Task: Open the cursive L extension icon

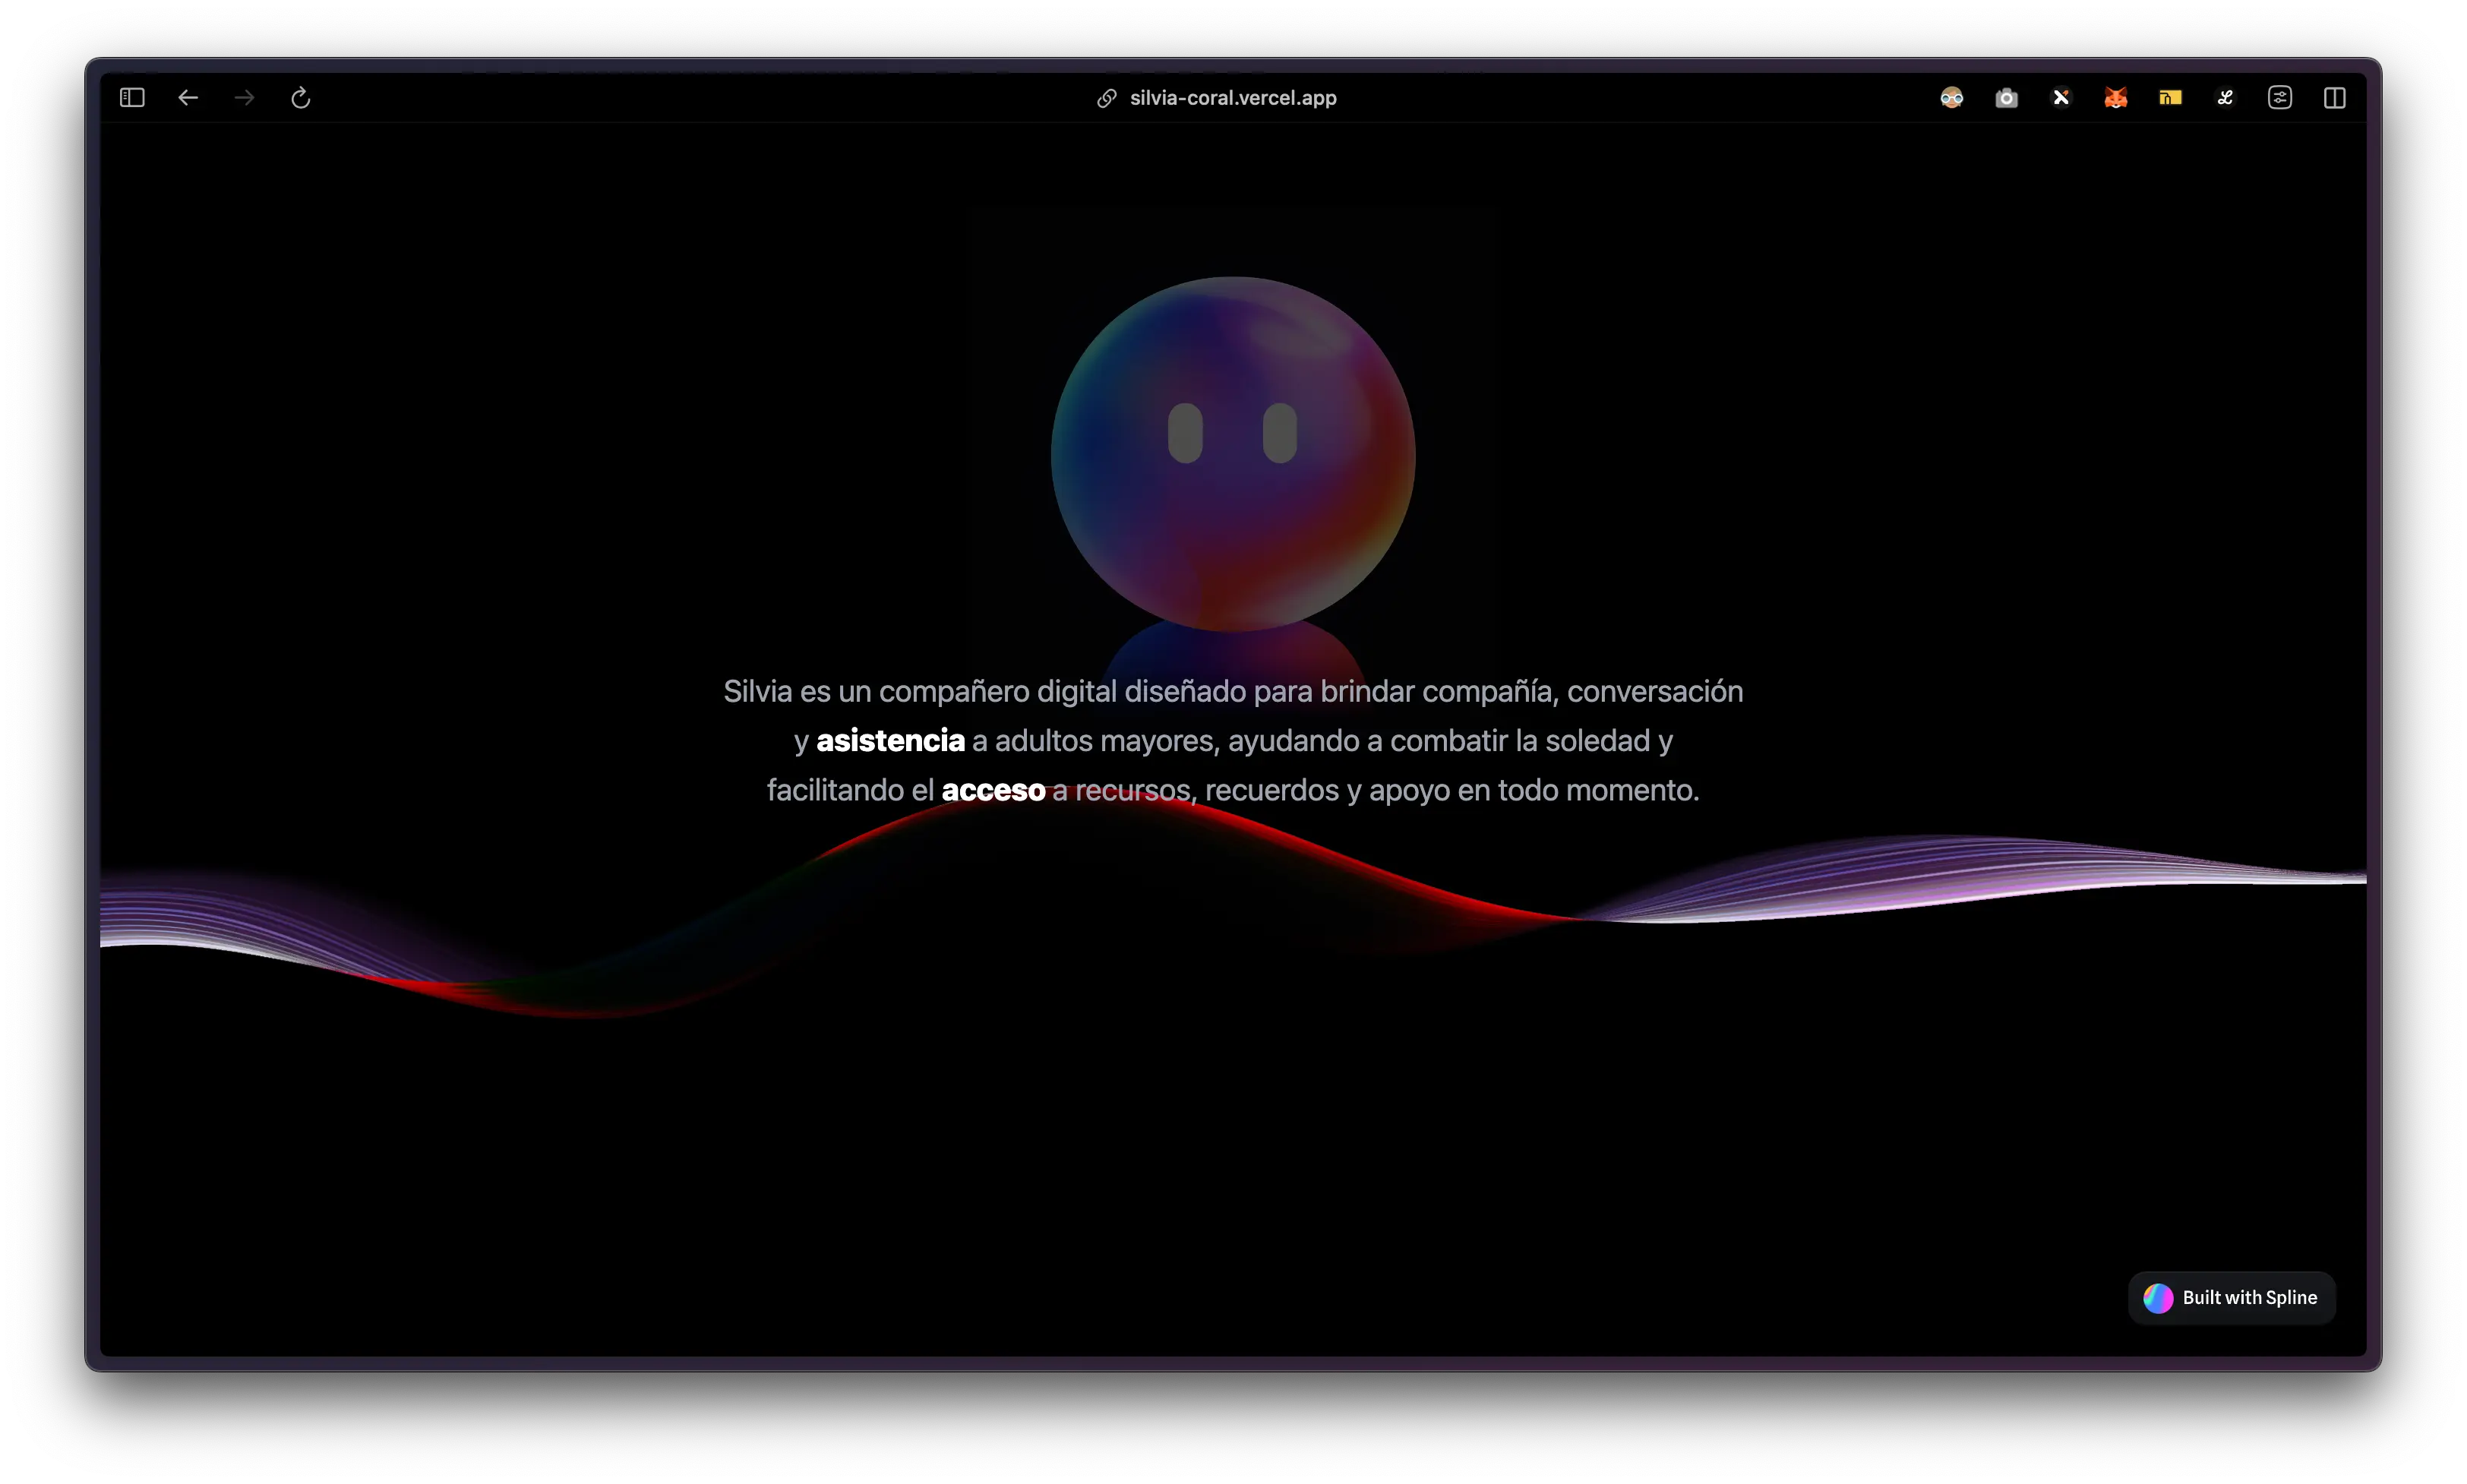Action: click(x=2225, y=98)
